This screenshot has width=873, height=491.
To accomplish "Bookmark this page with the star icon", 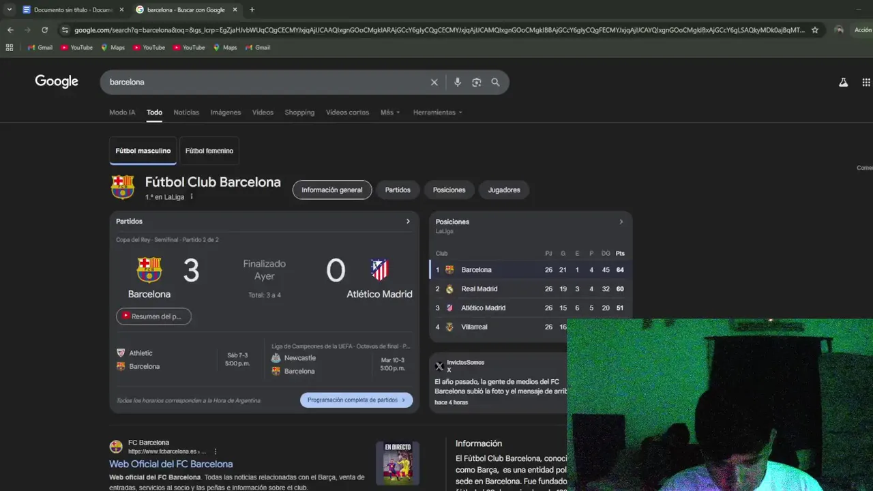I will pyautogui.click(x=814, y=30).
